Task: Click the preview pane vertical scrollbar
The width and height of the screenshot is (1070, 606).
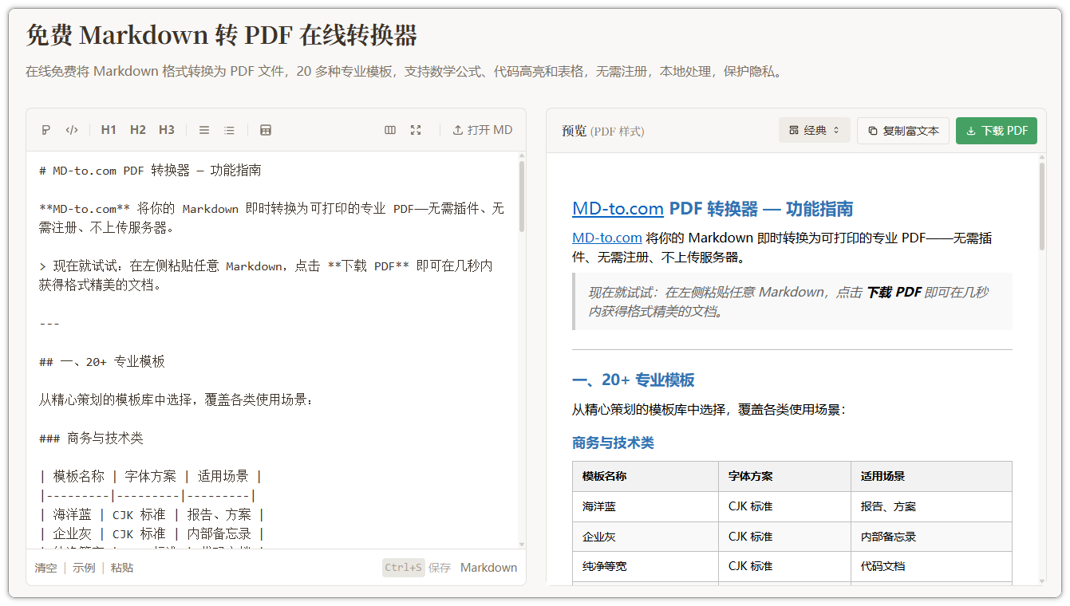Action: click(1041, 207)
